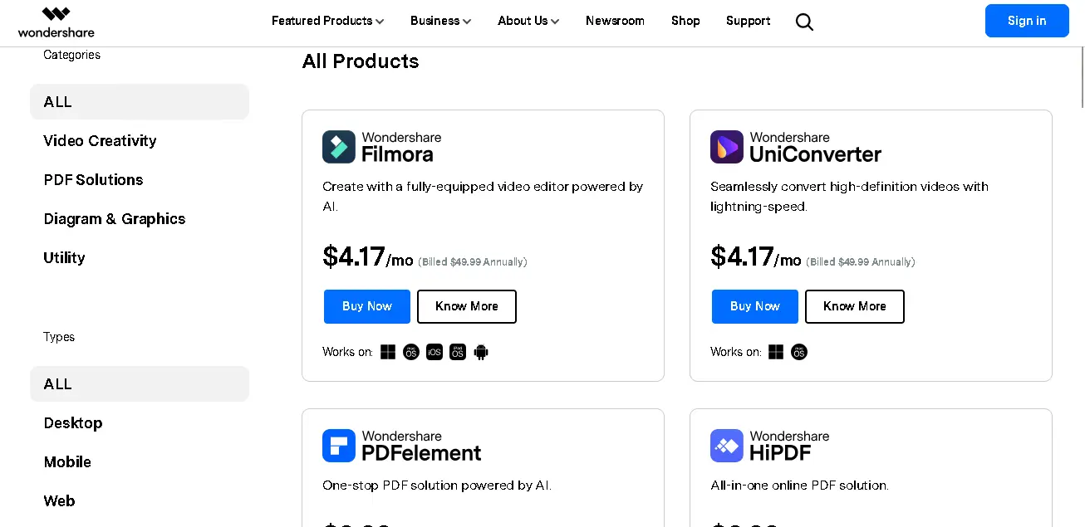Filter by PDF Solutions category
The height and width of the screenshot is (527, 1085).
(x=93, y=180)
